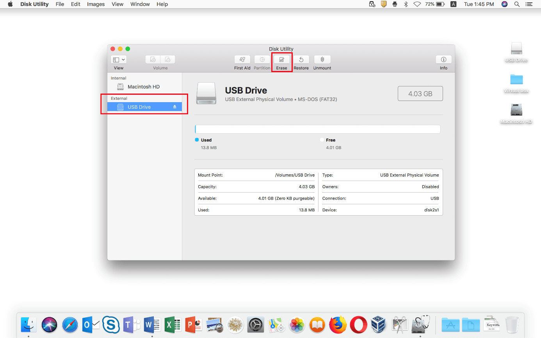
Task: Open the Window menu
Action: [140, 4]
